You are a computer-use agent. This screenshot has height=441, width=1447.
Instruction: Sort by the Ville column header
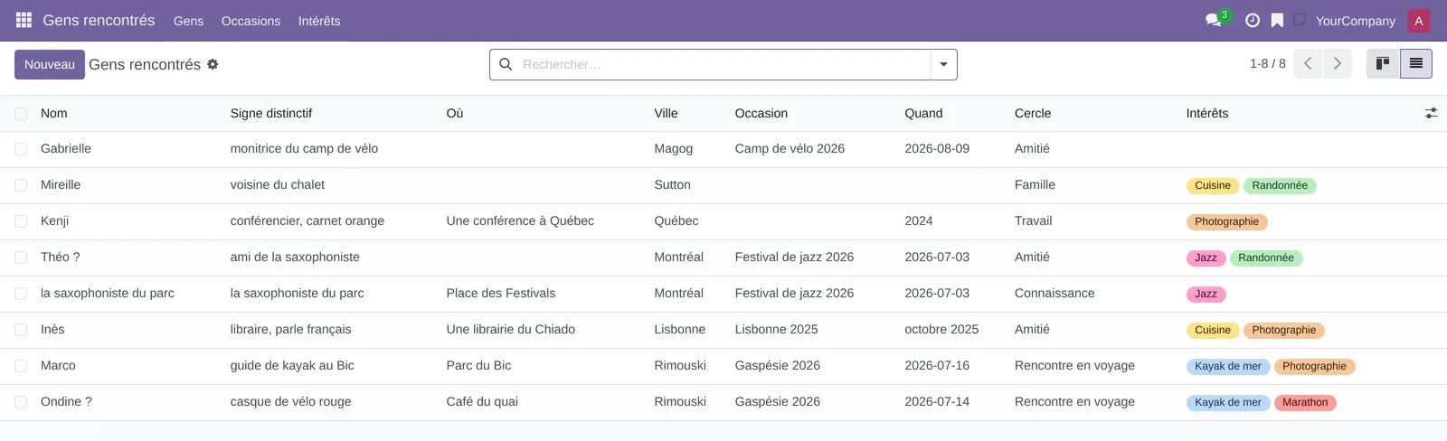point(666,113)
